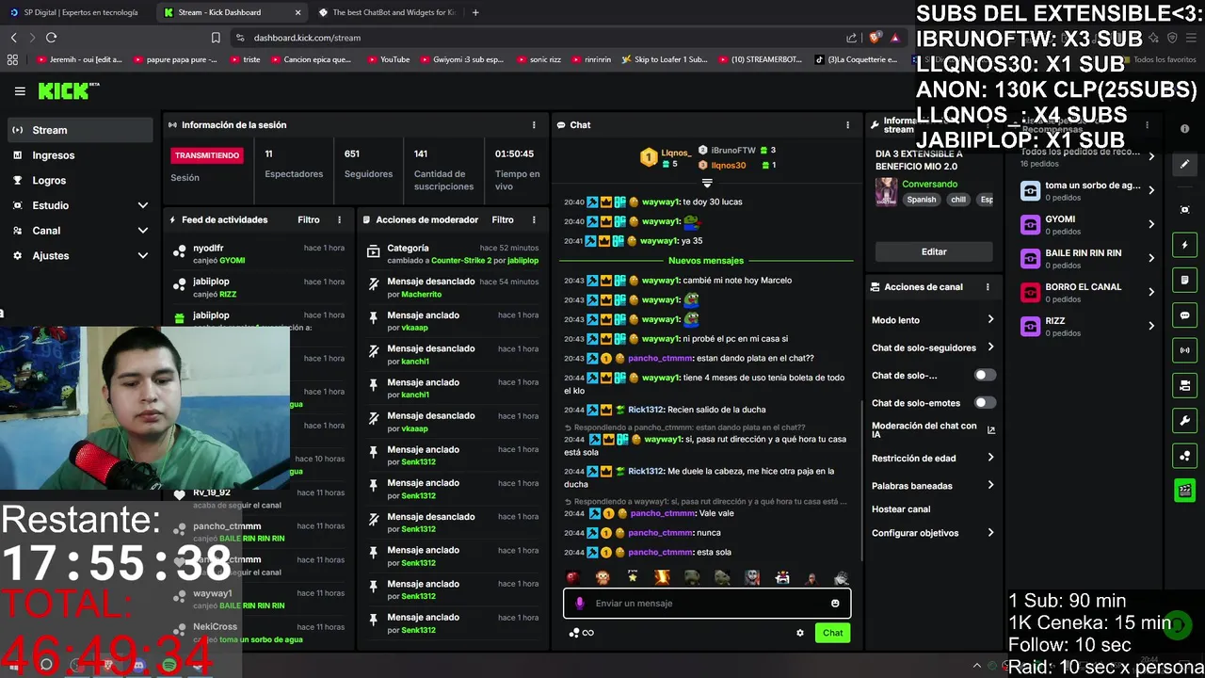Screen dimensions: 1205x678
Task: Expand Configurar objetivos
Action: click(933, 533)
